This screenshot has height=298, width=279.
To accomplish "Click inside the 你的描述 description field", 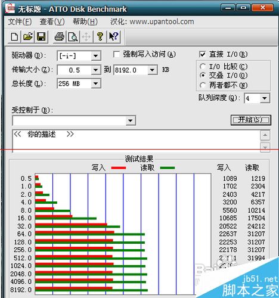I will pos(137,141).
